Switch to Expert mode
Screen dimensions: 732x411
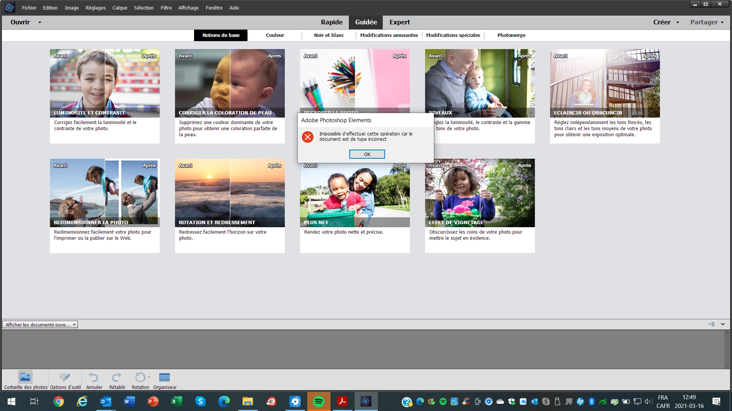pyautogui.click(x=400, y=22)
